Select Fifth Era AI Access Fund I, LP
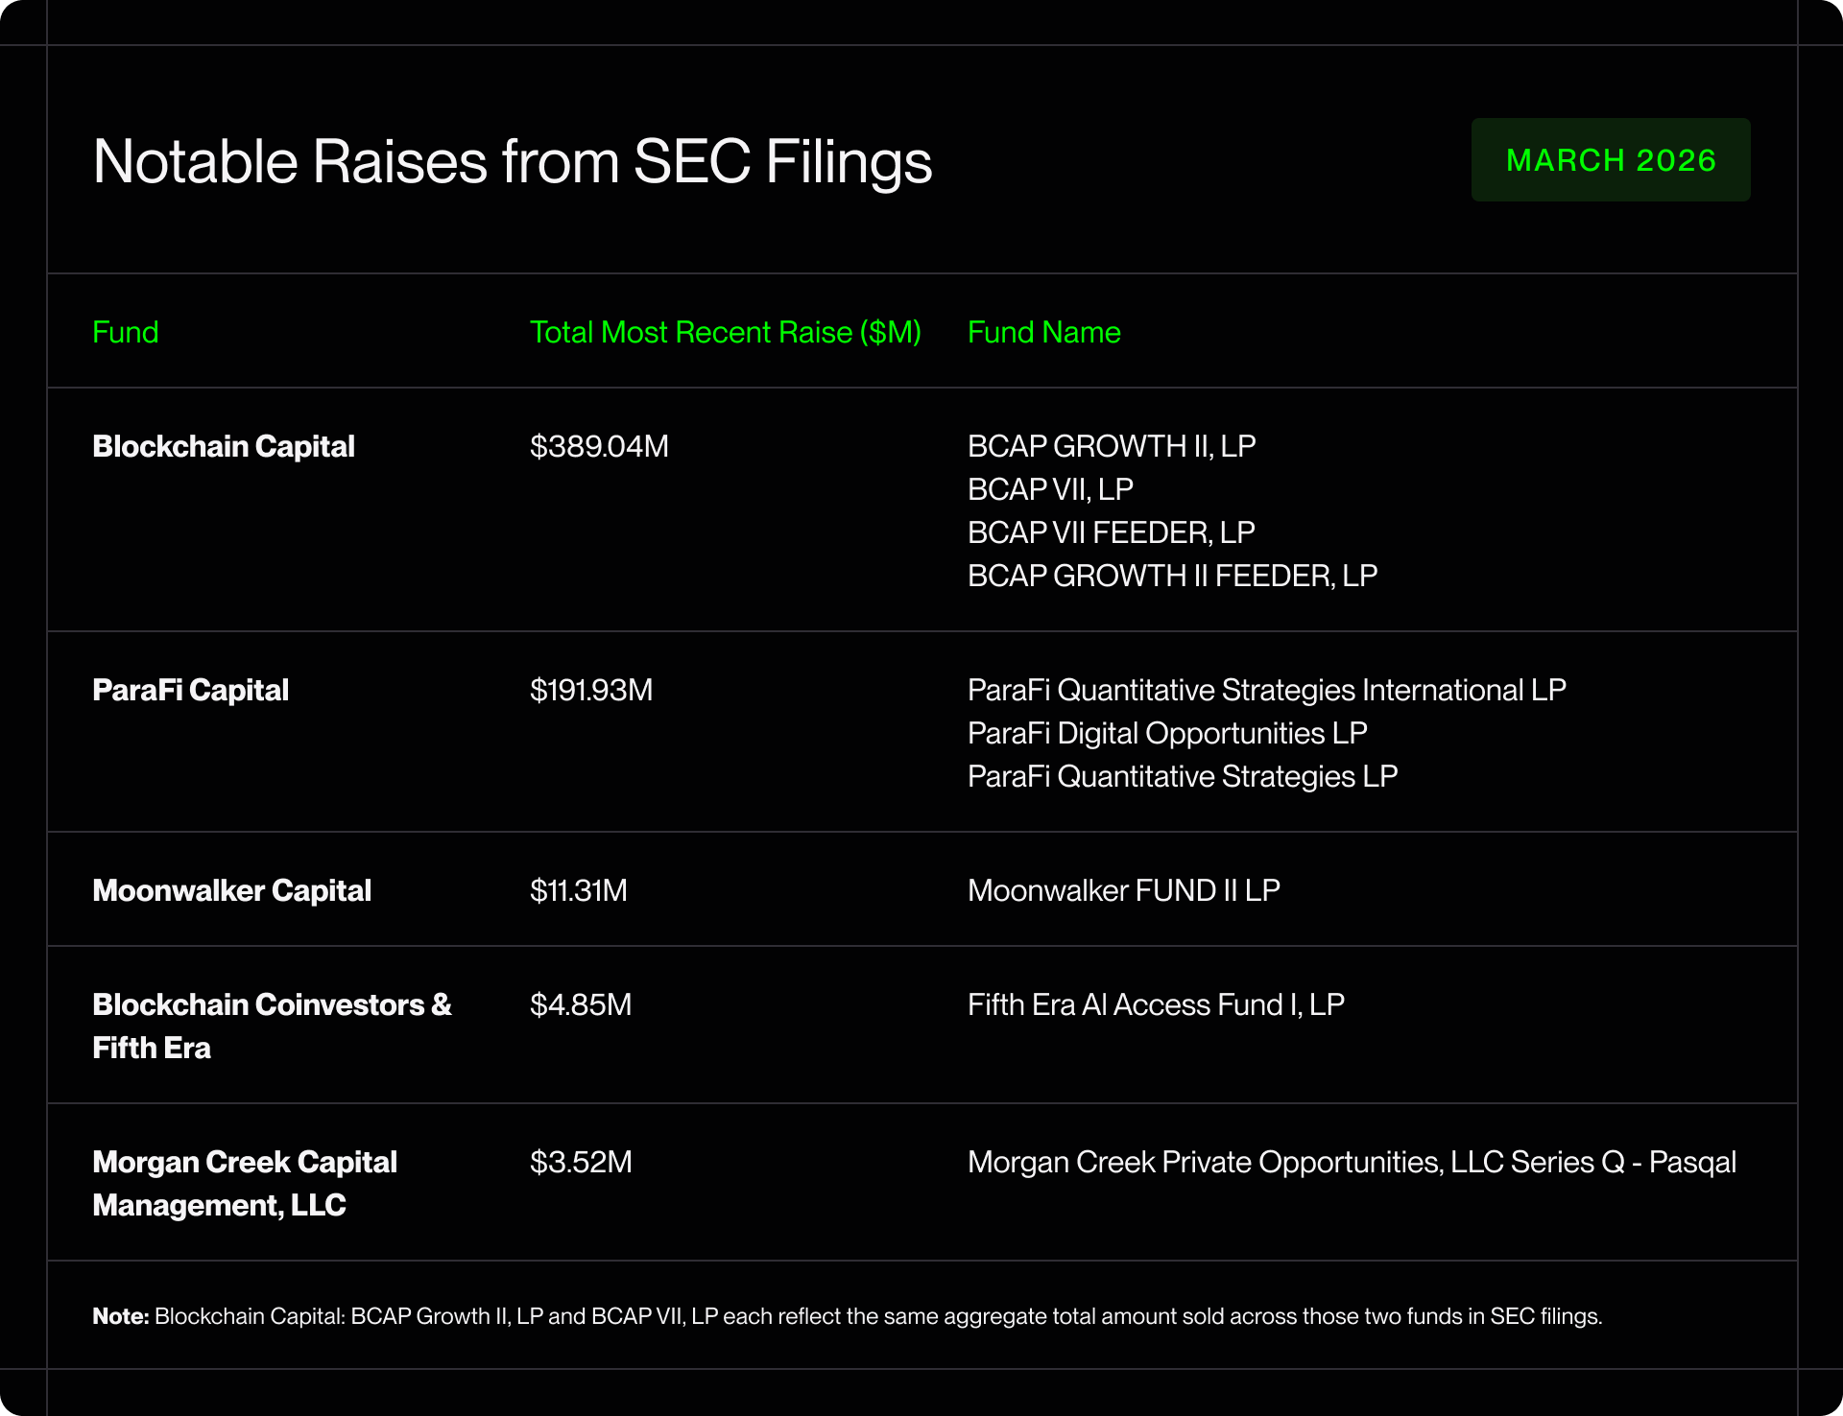Screen dimensions: 1843x1416 click(1155, 1005)
